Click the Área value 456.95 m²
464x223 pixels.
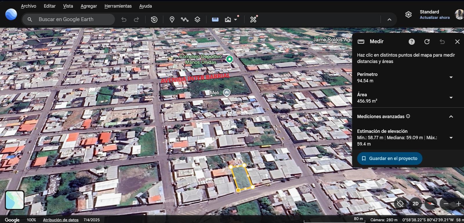tap(367, 101)
